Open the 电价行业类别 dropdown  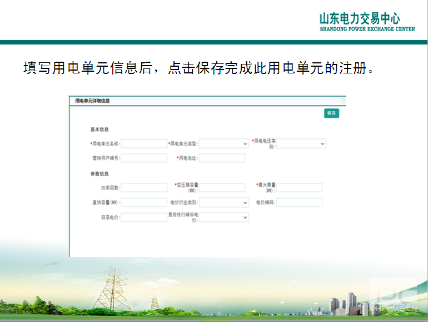point(223,202)
